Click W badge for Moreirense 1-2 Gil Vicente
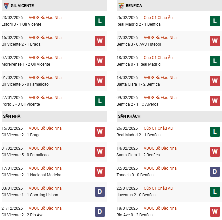 pos(100,61)
